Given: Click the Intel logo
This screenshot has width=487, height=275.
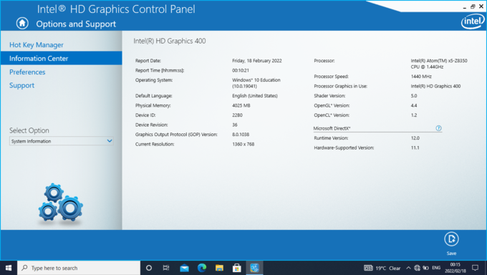Looking at the screenshot, I should pyautogui.click(x=473, y=21).
